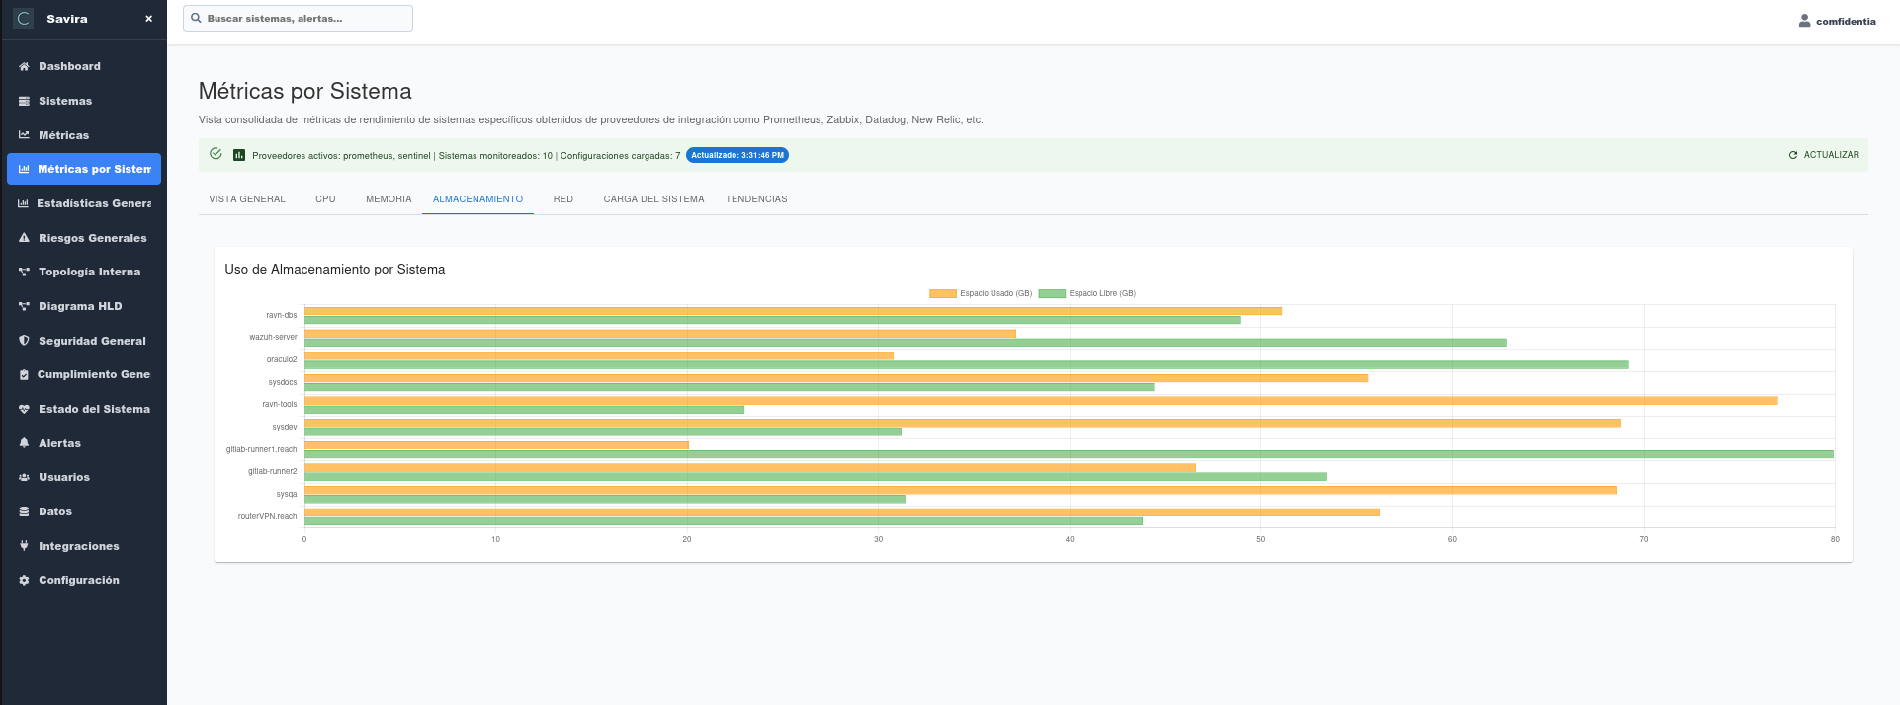The image size is (1900, 705).
Task: Click the Alertas bell icon
Action: point(24,443)
